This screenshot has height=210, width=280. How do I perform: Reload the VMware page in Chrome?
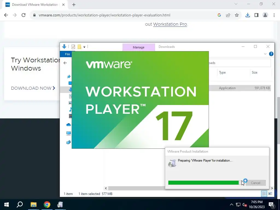pos(24,15)
